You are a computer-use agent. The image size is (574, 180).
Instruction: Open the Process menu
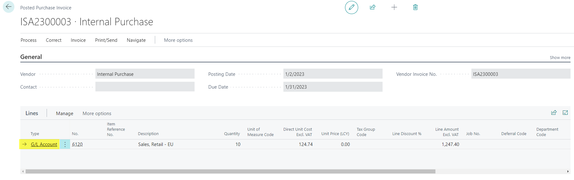click(x=28, y=40)
